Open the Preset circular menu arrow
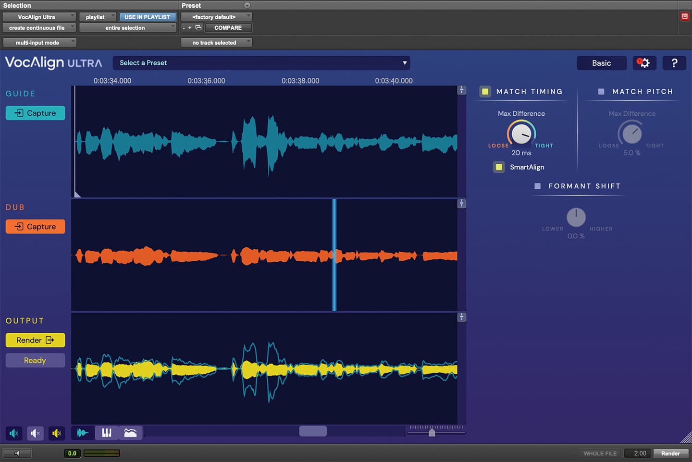This screenshot has width=692, height=462. pos(247,5)
